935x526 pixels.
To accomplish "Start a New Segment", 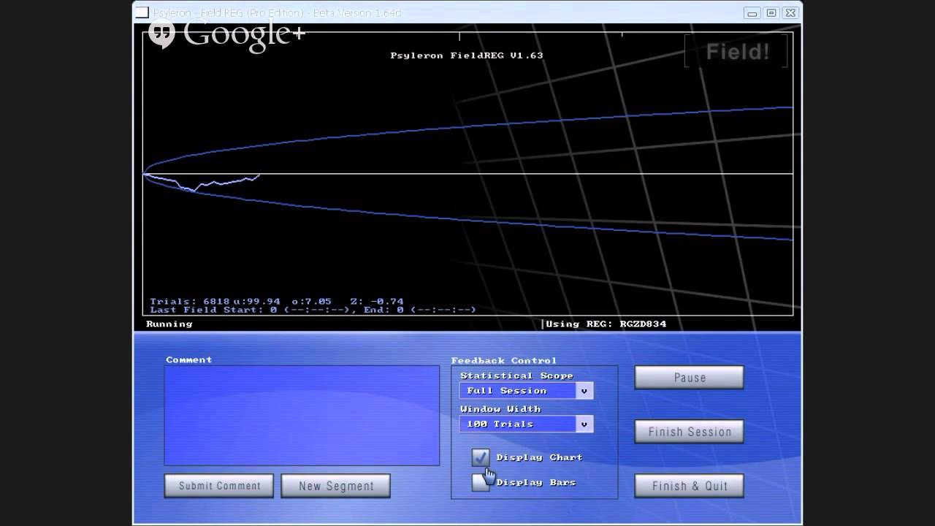I will pos(335,486).
